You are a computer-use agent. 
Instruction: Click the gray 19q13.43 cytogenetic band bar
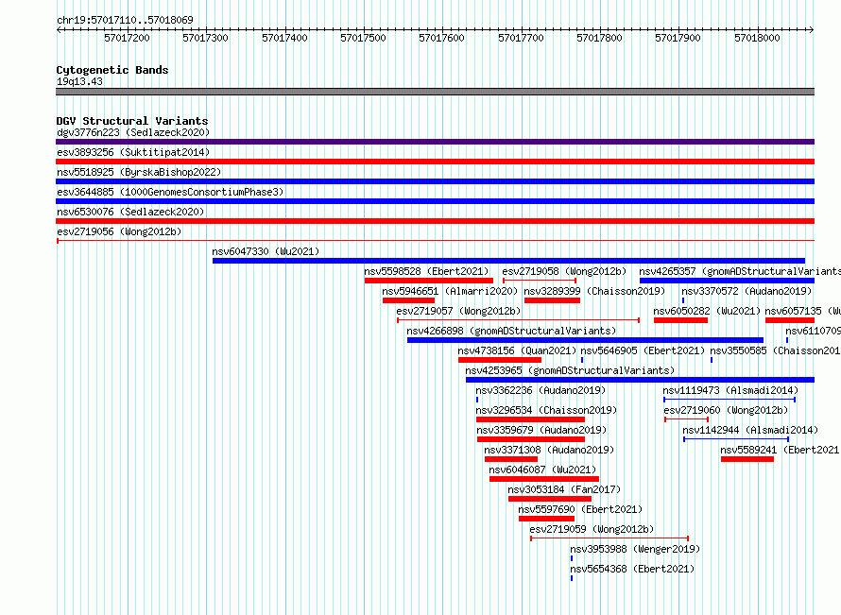[435, 92]
